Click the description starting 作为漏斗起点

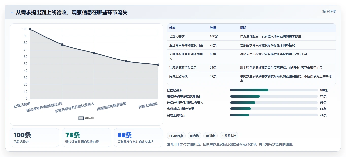click(271, 36)
